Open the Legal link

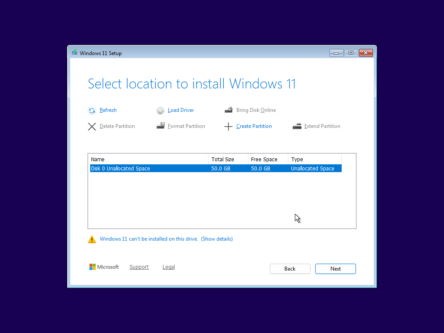(x=169, y=267)
